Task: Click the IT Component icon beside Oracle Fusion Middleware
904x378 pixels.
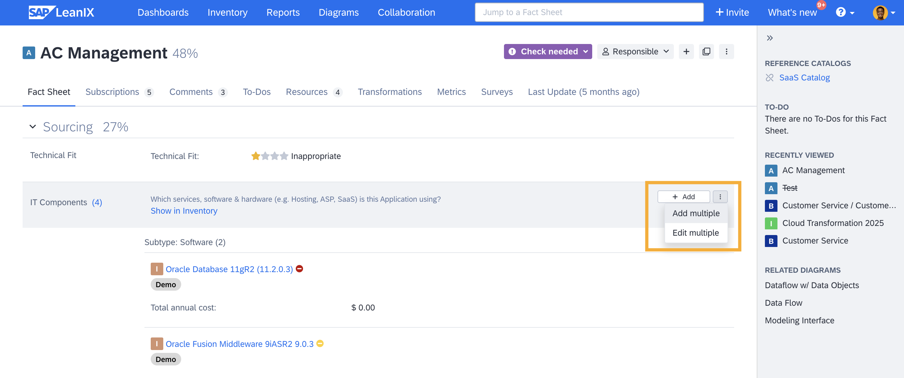Action: [x=157, y=343]
